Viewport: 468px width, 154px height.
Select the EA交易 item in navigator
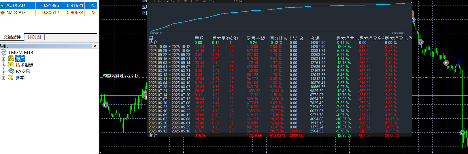(23, 72)
